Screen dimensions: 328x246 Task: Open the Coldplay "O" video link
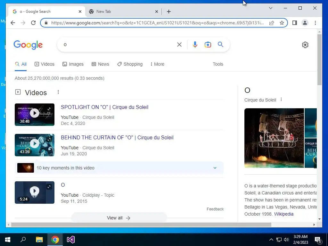click(x=63, y=185)
